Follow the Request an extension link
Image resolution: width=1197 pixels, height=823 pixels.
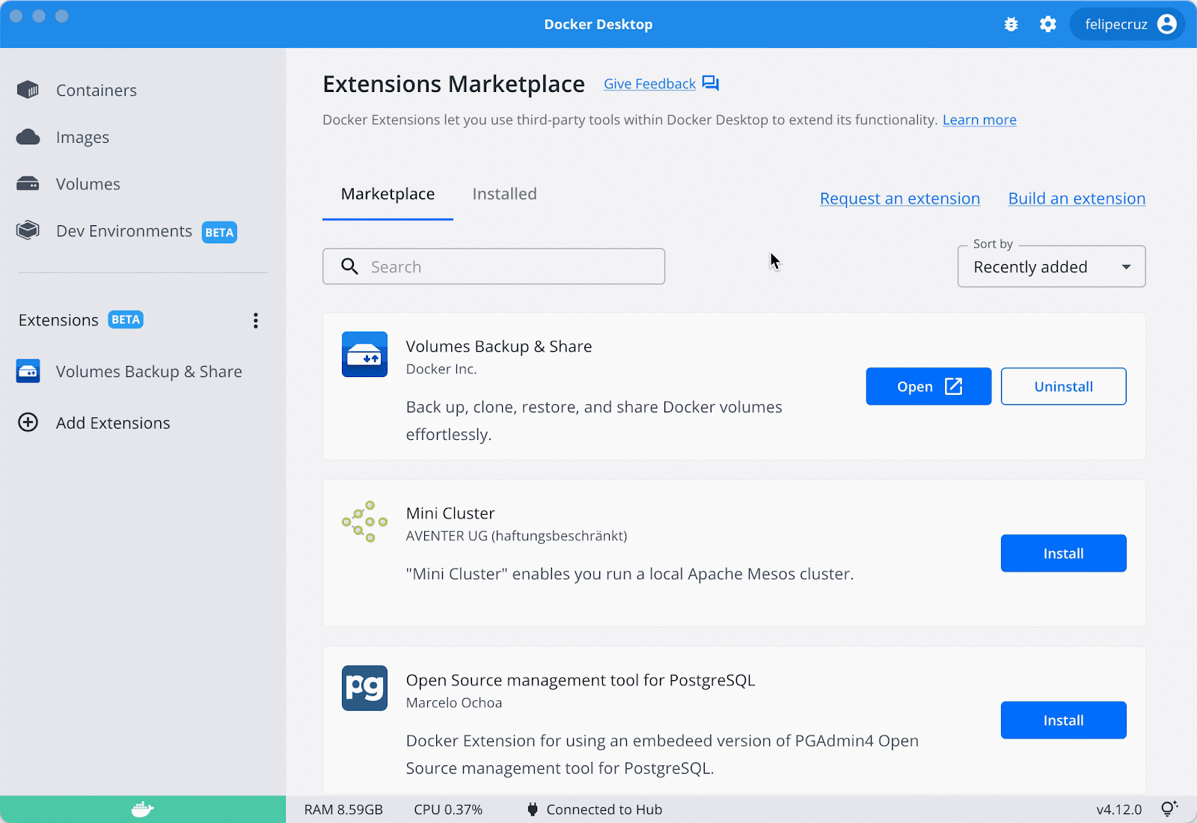pyautogui.click(x=899, y=199)
